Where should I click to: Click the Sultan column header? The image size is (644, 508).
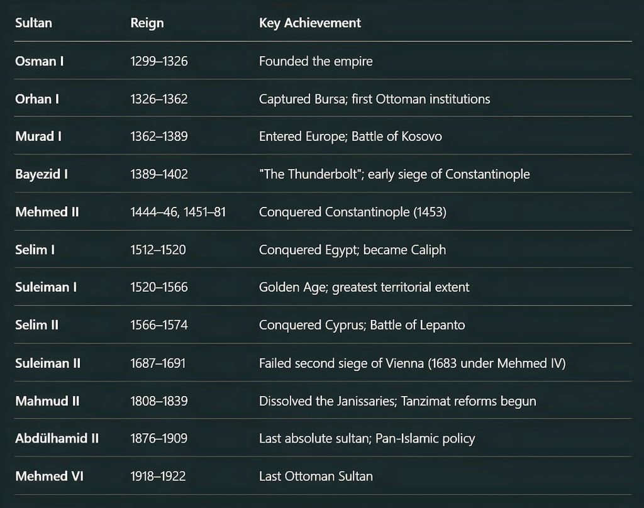33,23
